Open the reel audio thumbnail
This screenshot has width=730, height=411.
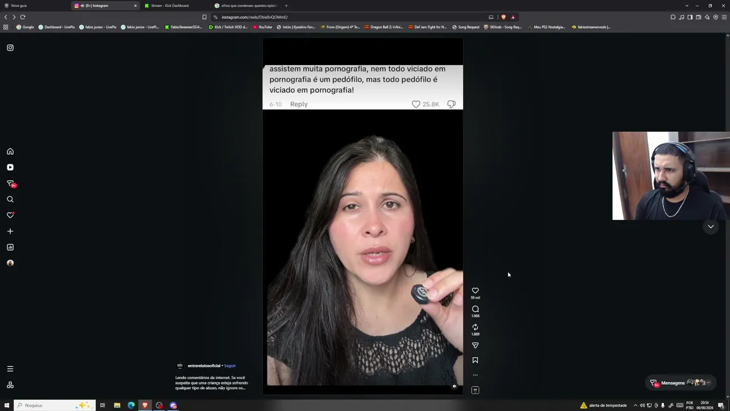(475, 390)
